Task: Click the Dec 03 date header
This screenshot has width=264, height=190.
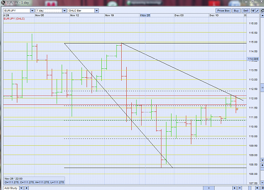Action: 179,15
